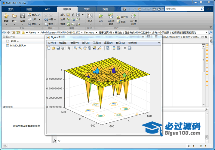The image size is (215, 150).
Task: Open the Print (打印) dropdown arrow
Action: pyautogui.click(x=39, y=24)
